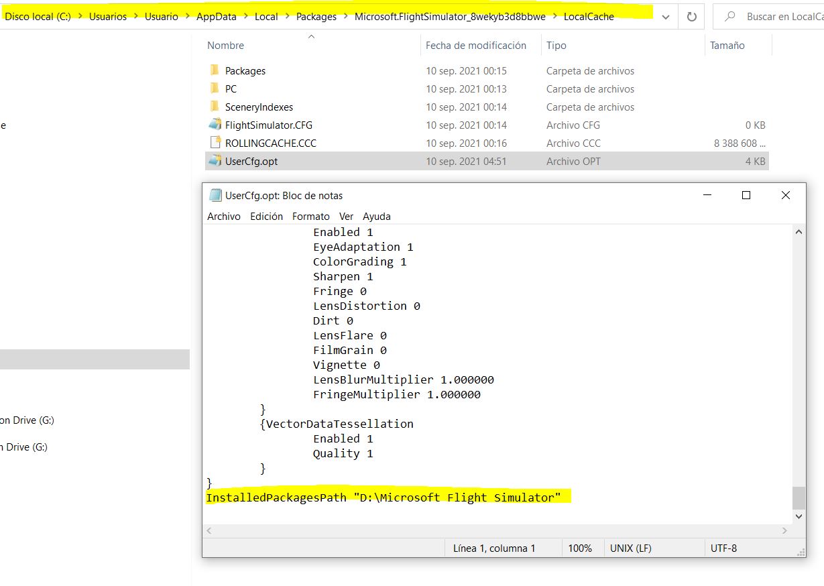Click the PC folder icon
This screenshot has height=586, width=824.
point(215,89)
